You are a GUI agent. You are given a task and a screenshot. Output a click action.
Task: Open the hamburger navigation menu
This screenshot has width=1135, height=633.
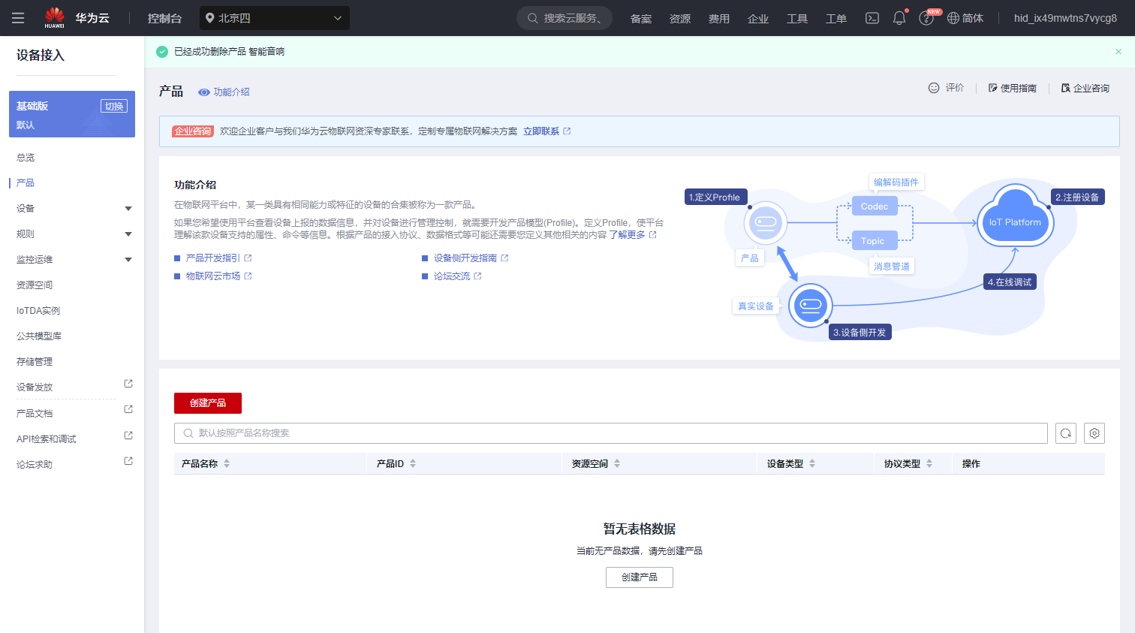pyautogui.click(x=18, y=18)
